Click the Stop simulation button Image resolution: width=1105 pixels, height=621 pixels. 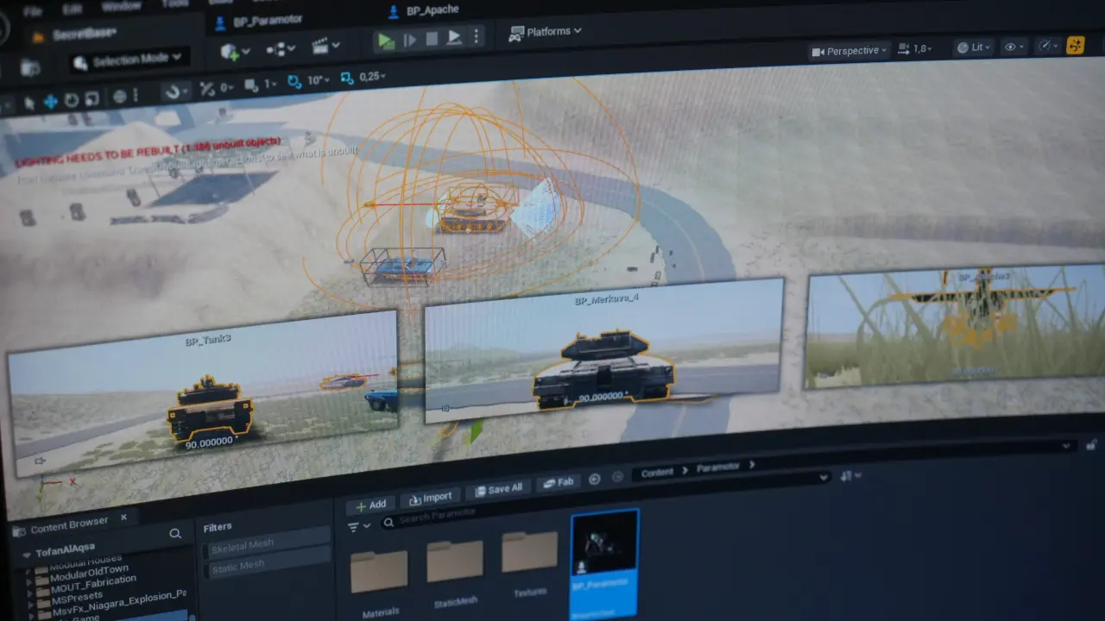click(x=432, y=39)
